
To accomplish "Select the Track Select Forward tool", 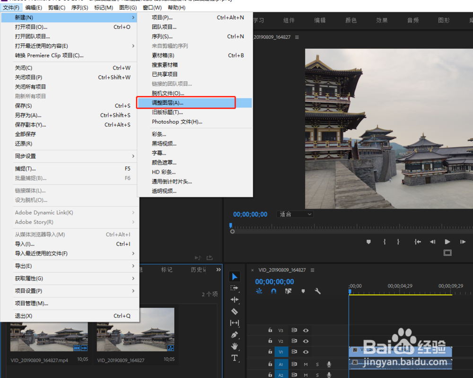I will (x=235, y=288).
